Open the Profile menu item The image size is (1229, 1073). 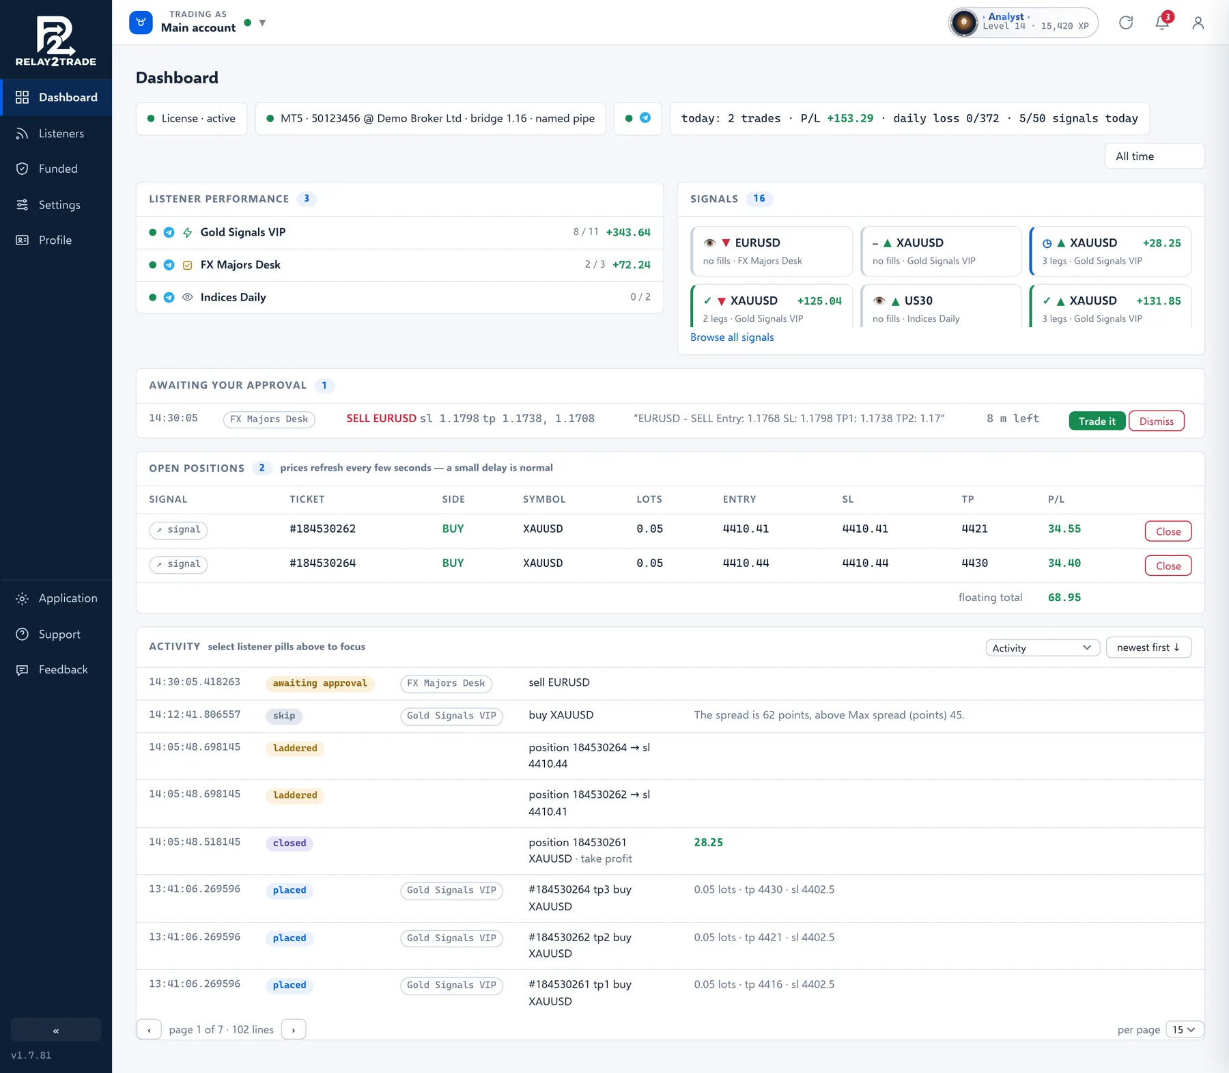click(x=56, y=240)
